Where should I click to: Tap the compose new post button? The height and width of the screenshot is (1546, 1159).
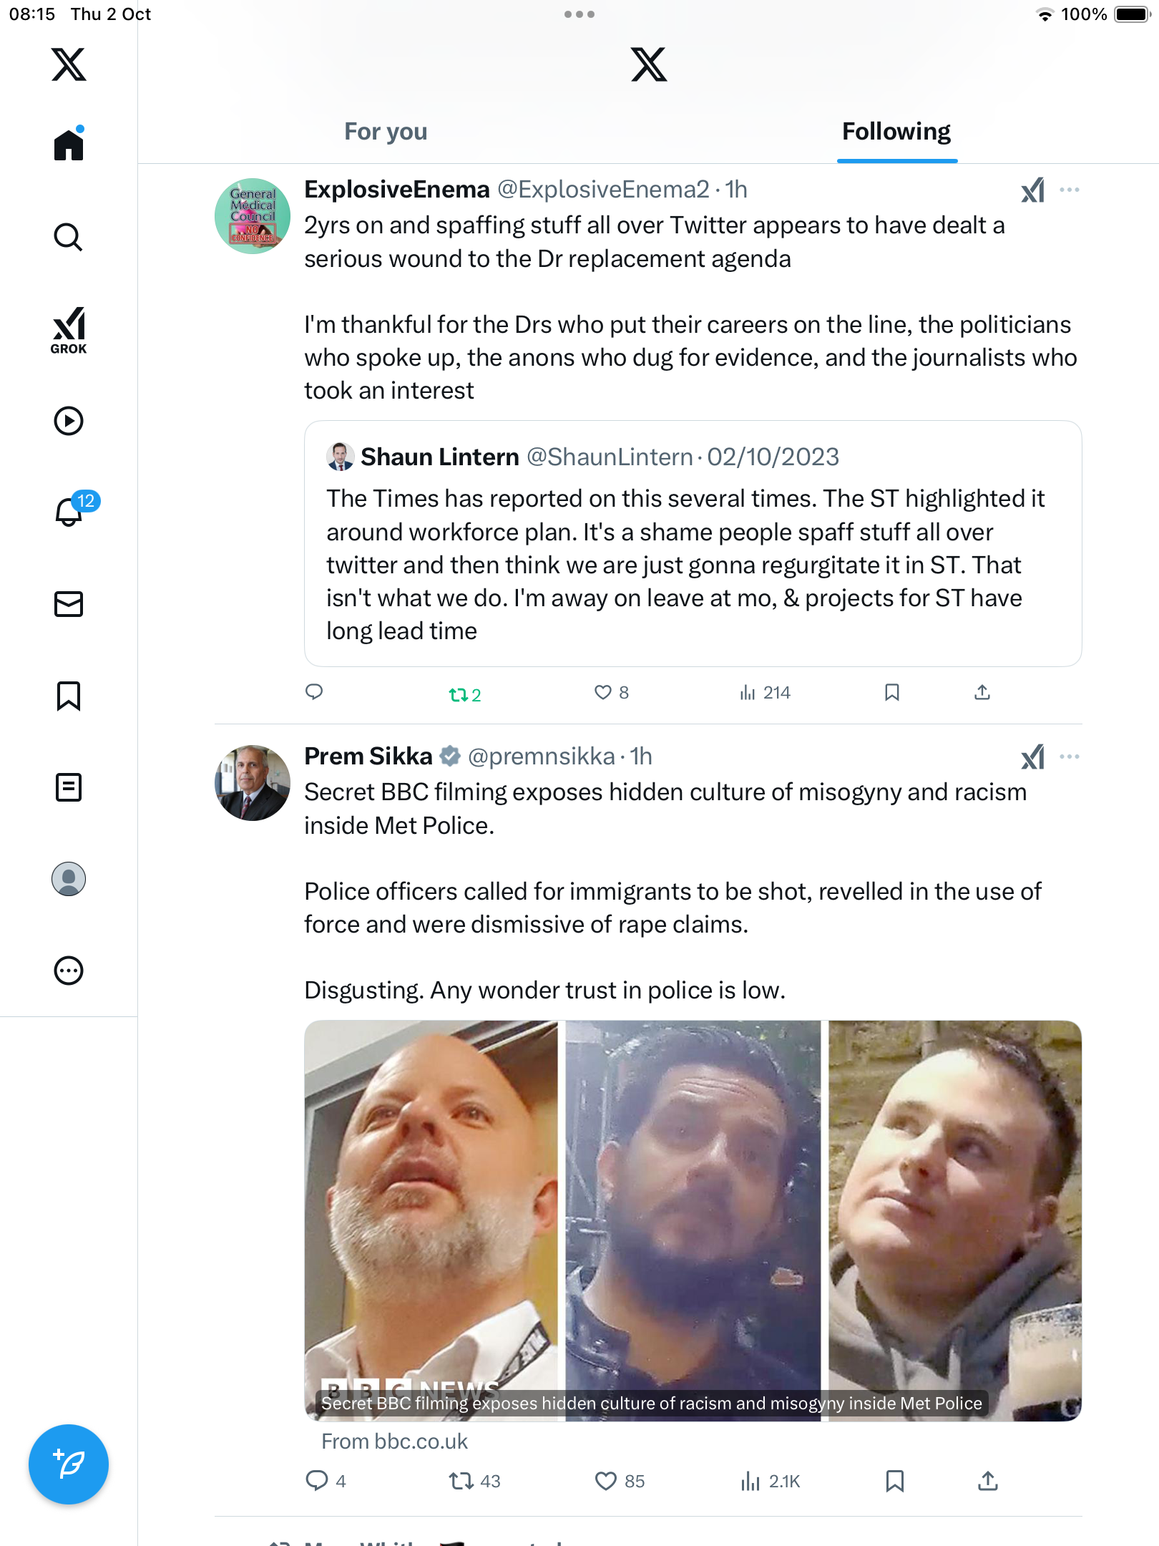[x=69, y=1464]
